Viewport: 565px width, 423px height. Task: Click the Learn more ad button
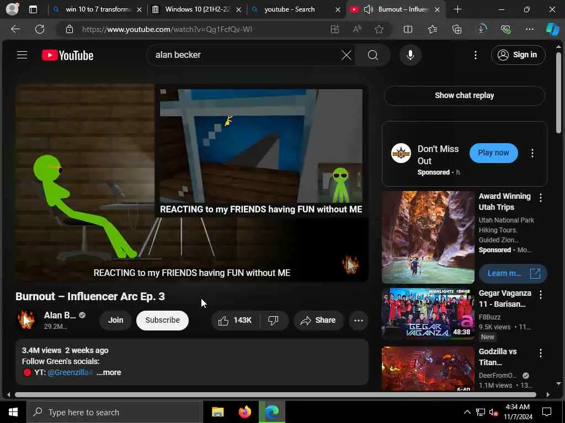(513, 273)
